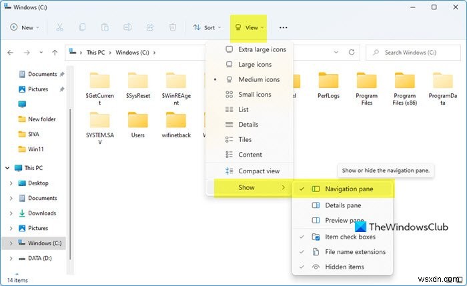This screenshot has height=286, width=467.
Task: Toggle File name extensions option
Action: (342, 252)
